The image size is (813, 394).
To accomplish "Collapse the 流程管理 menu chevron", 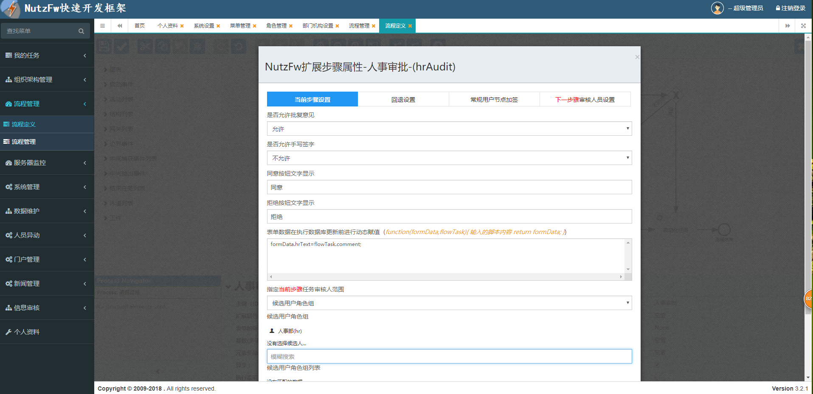I will [85, 104].
